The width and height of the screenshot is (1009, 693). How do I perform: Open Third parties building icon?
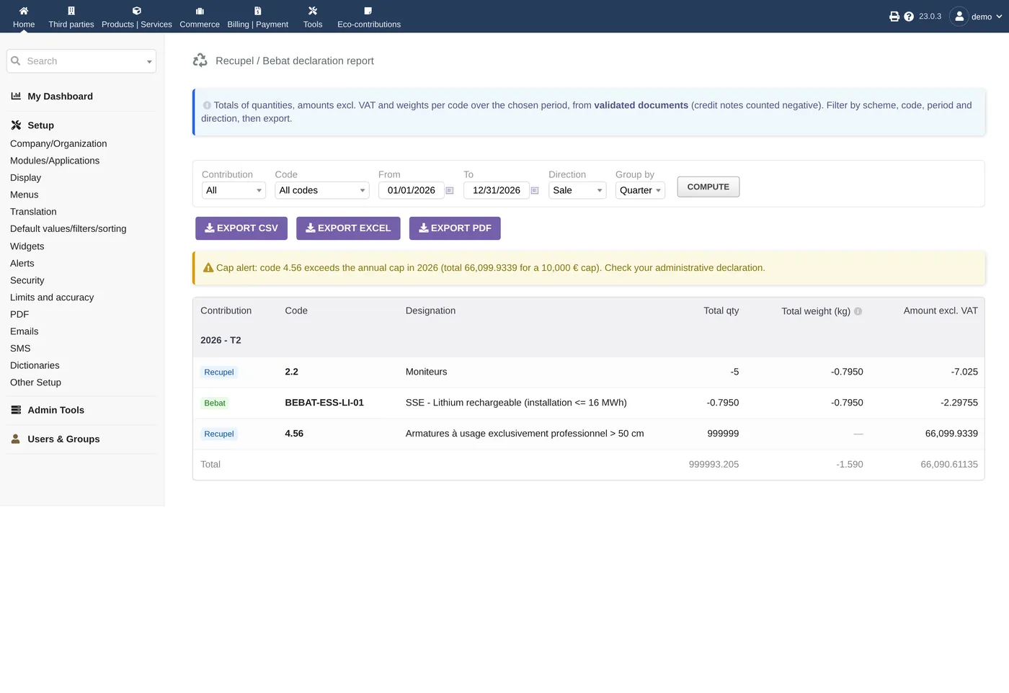click(x=71, y=11)
